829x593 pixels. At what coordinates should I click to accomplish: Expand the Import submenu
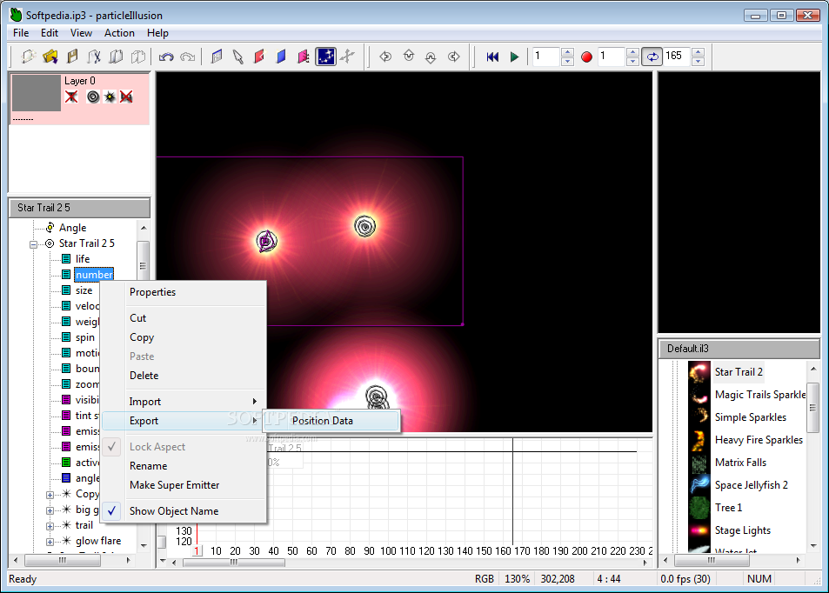184,402
